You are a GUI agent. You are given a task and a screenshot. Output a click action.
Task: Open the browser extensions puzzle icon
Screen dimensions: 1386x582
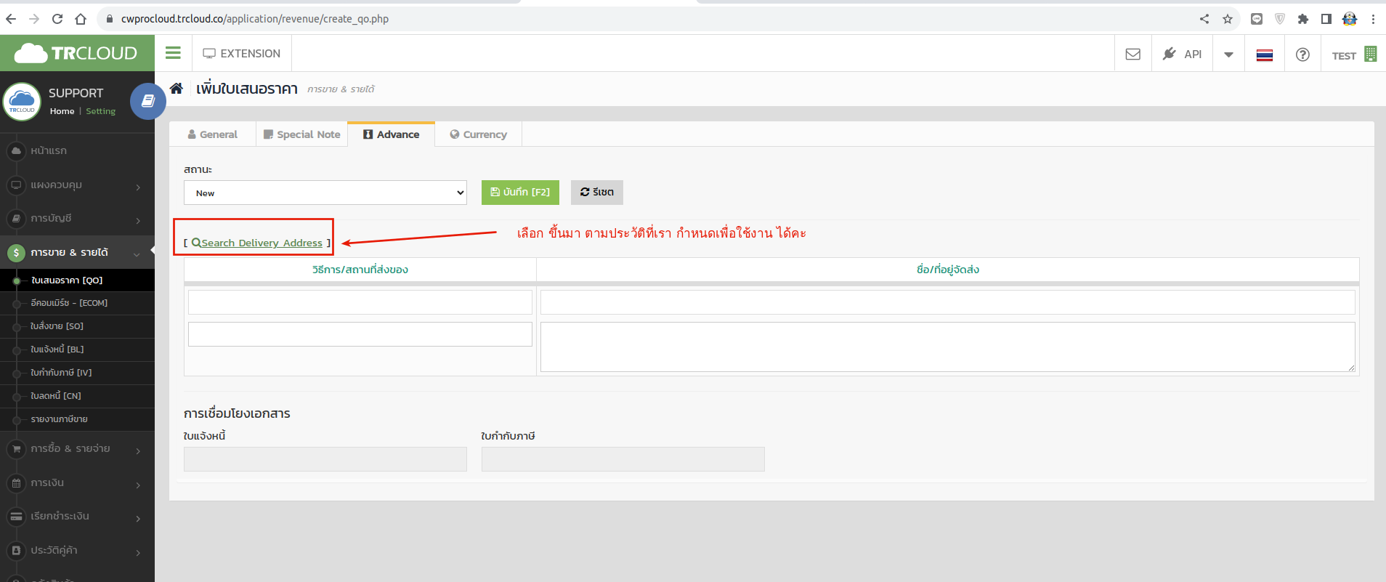(1303, 19)
